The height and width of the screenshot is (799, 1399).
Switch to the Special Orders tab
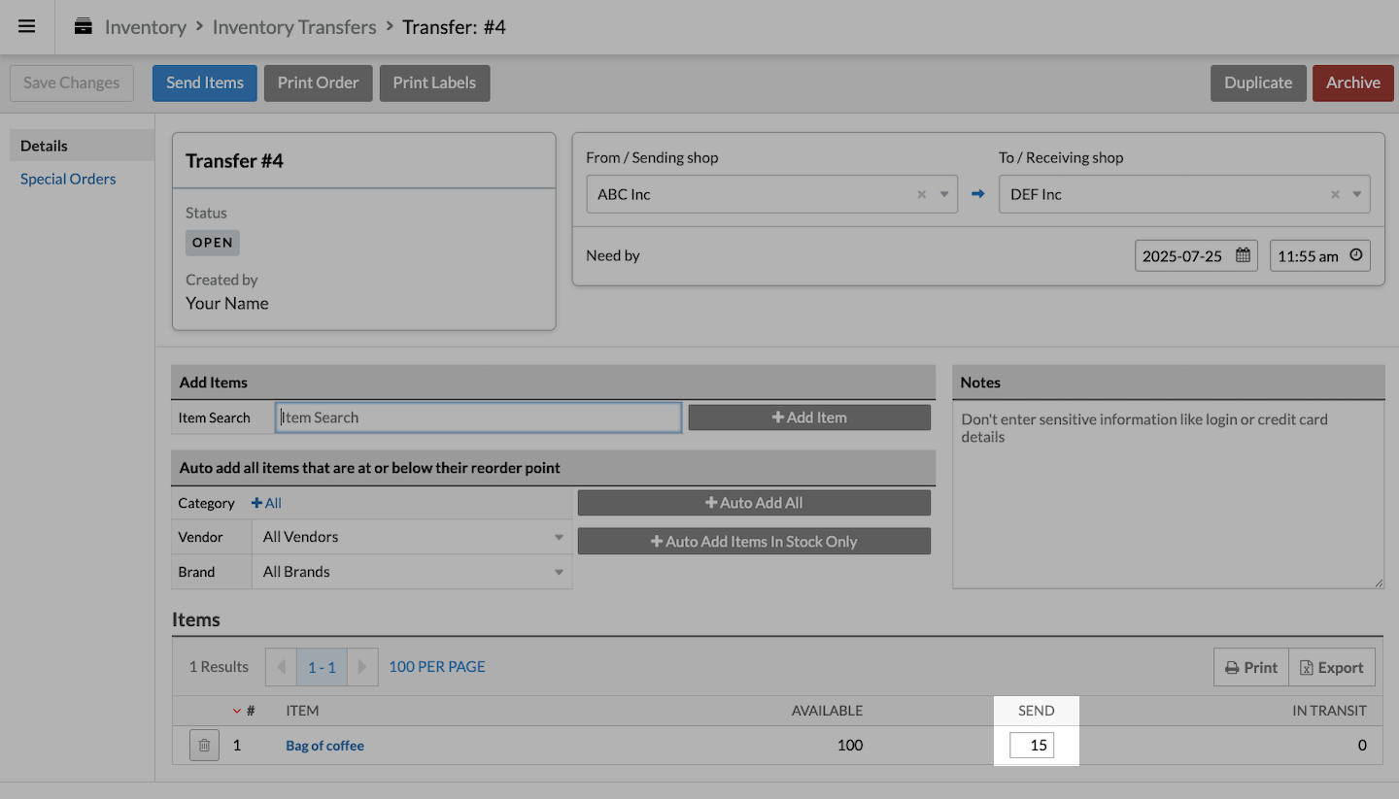(x=68, y=179)
